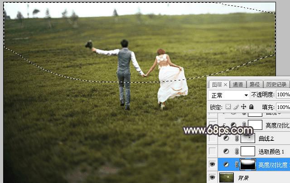Click mask link icon of 选取颜色 1 layer
290x183 pixels.
coord(237,151)
